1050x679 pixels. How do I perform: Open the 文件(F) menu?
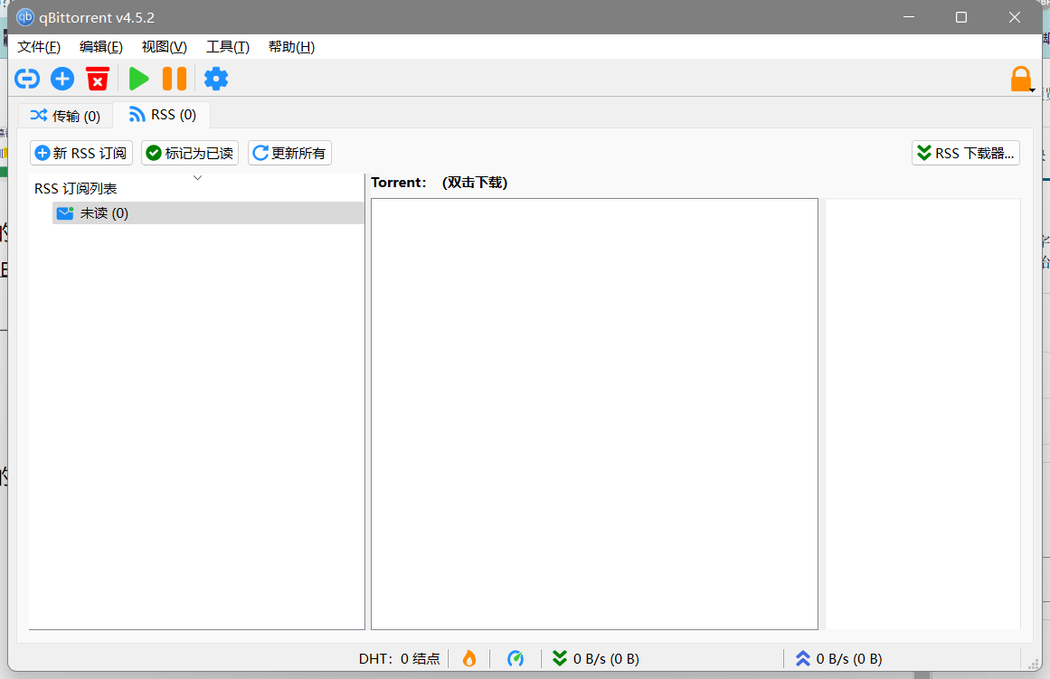pos(39,47)
